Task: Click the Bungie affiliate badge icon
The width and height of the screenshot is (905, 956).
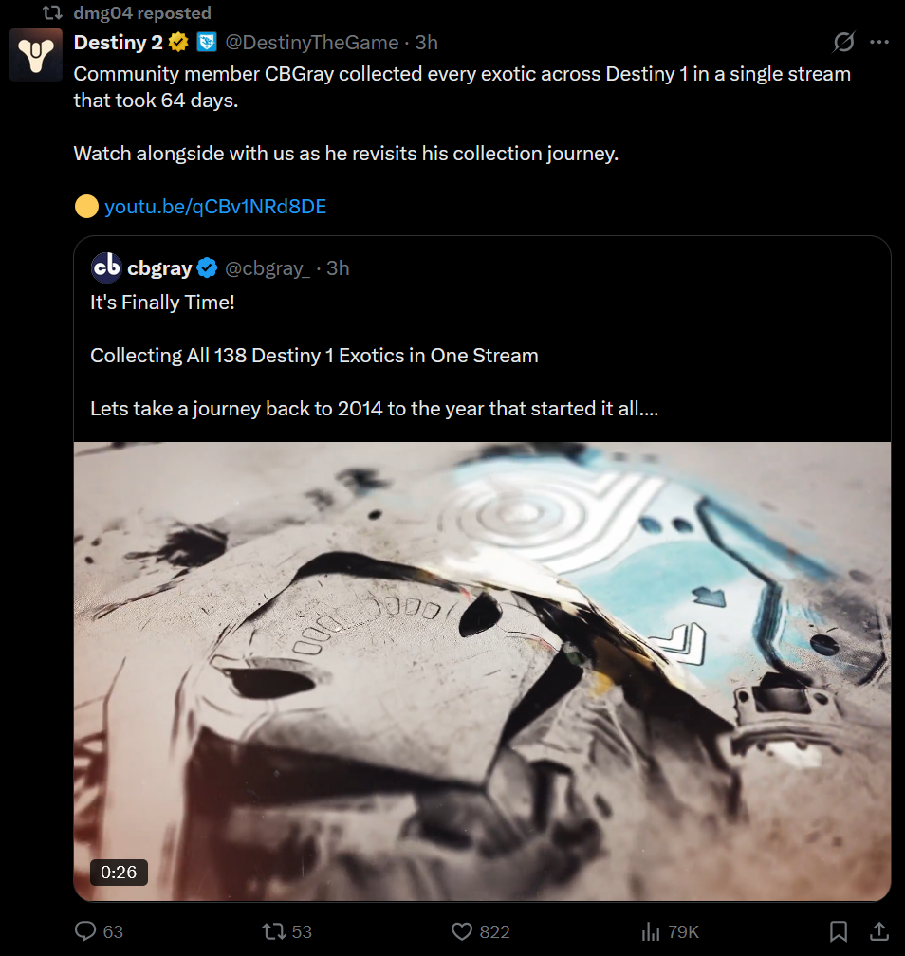Action: tap(208, 42)
